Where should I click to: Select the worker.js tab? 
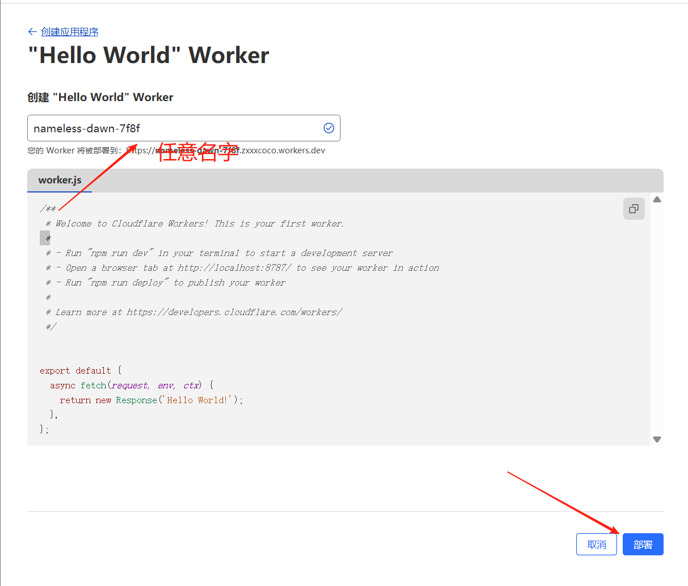60,180
